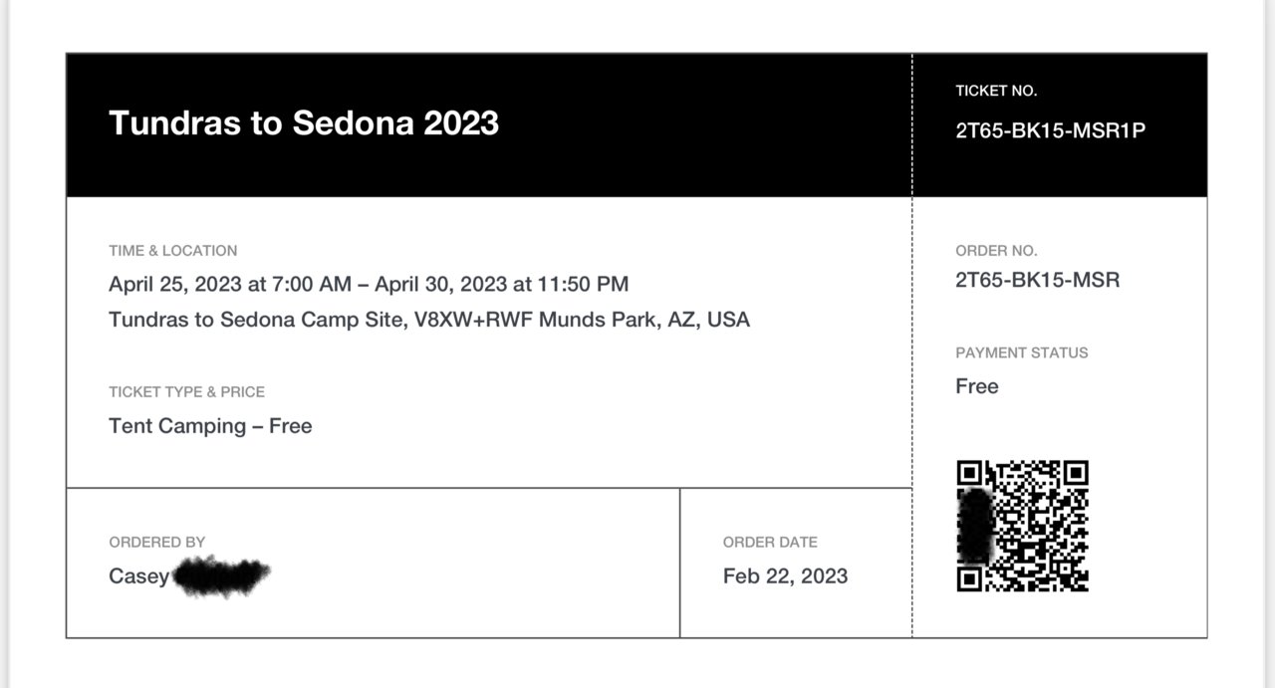Click the PAYMENT STATUS label
This screenshot has width=1275, height=688.
1022,352
